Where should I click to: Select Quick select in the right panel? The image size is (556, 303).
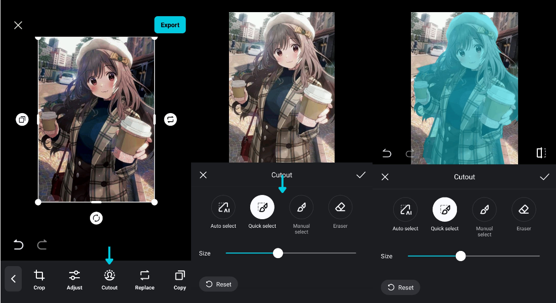(445, 215)
